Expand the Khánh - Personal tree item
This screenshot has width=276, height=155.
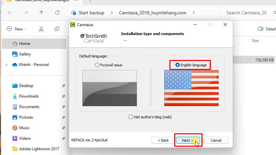point(6,65)
